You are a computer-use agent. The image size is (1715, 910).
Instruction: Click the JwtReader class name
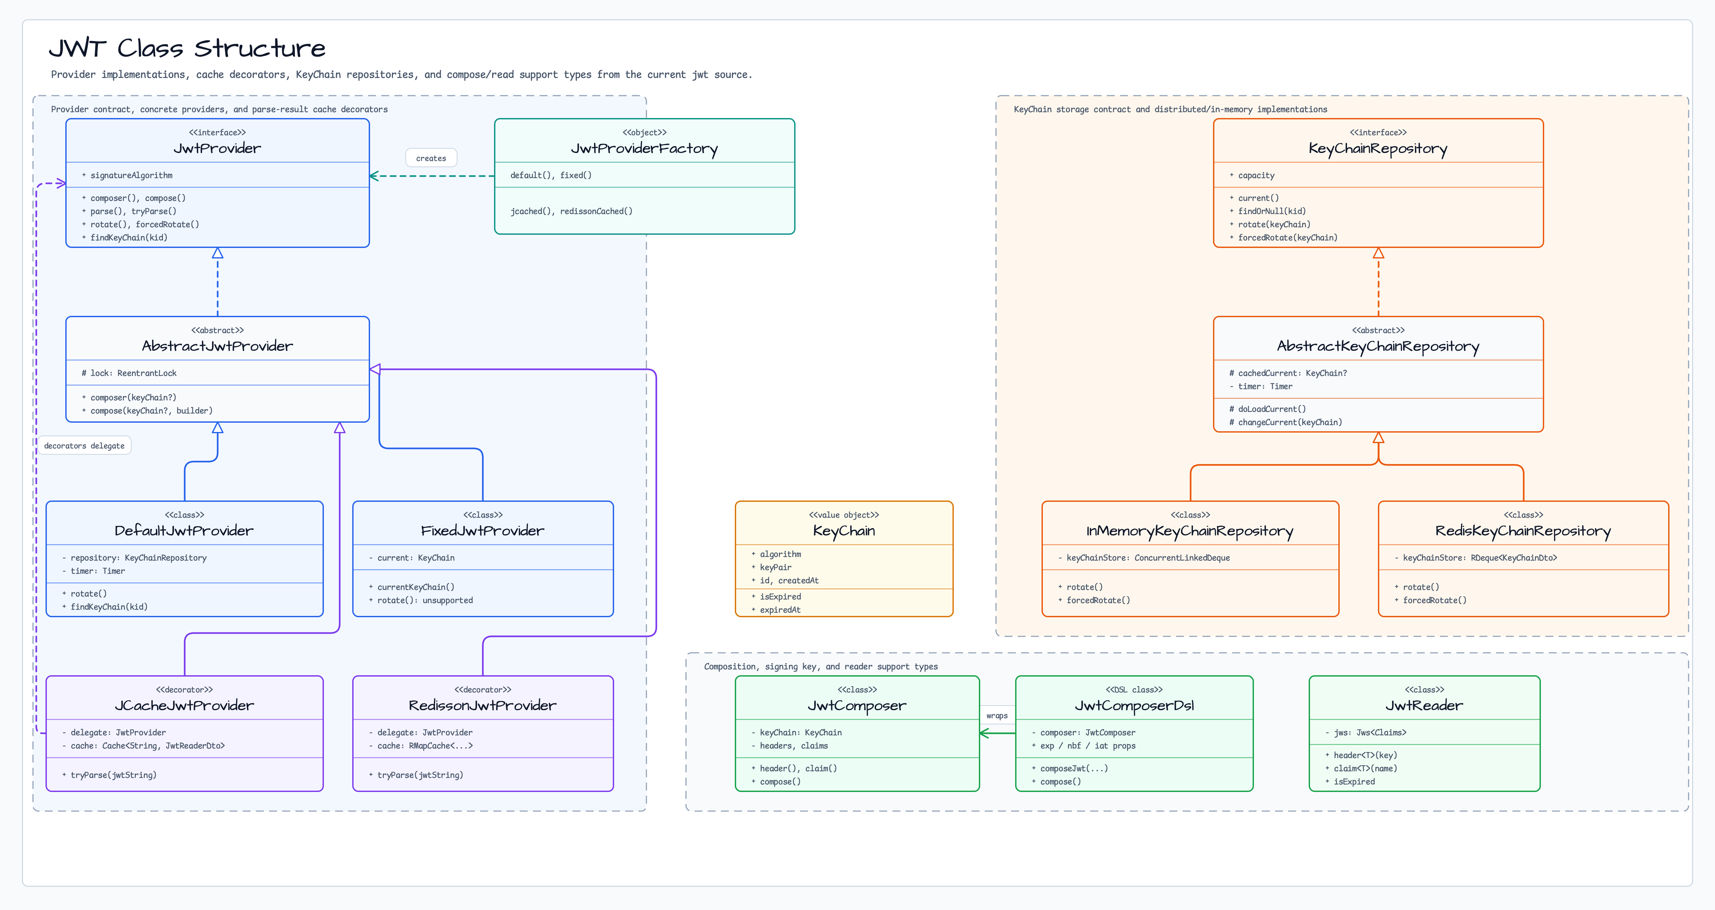tap(1424, 706)
